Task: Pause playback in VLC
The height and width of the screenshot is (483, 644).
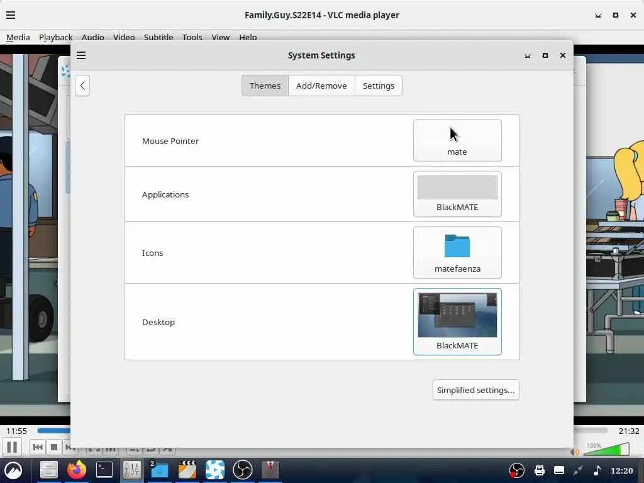Action: pos(13,447)
